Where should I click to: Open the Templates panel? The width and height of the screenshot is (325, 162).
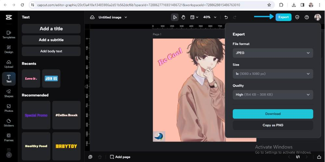pyautogui.click(x=9, y=35)
